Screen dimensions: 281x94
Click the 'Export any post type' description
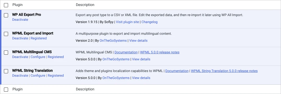click(159, 15)
